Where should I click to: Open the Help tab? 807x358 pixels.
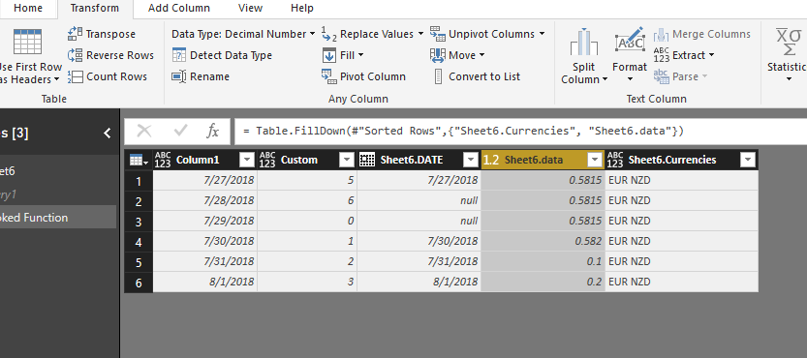[302, 9]
